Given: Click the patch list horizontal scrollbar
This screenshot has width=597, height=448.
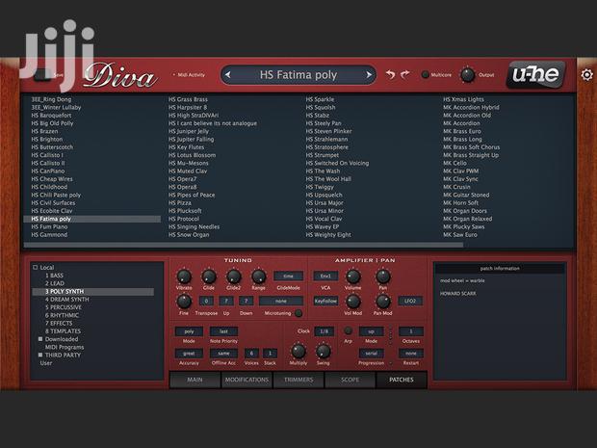Looking at the screenshot, I should point(244,245).
